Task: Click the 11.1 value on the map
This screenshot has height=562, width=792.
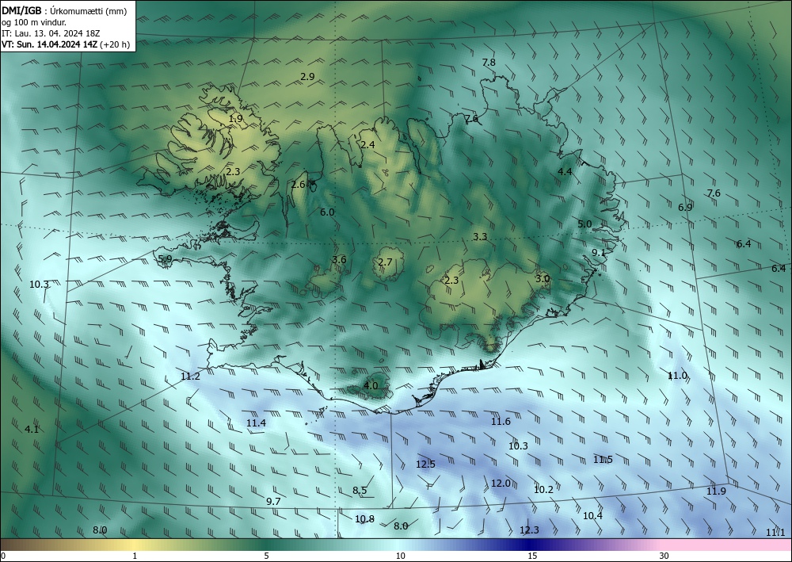Action: [x=776, y=532]
